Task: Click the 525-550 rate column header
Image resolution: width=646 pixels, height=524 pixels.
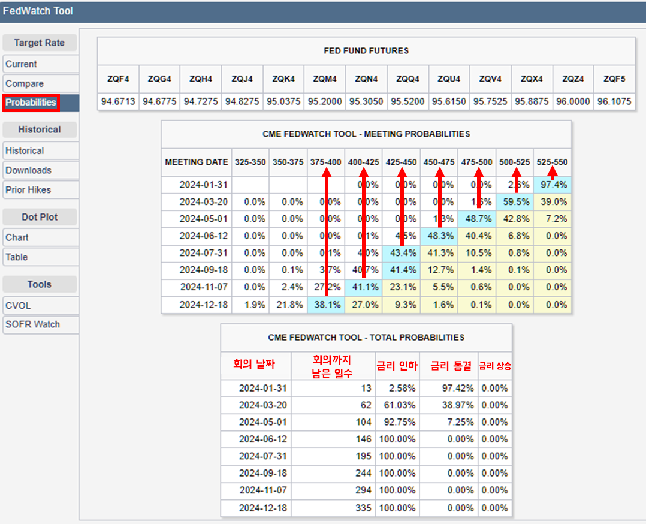Action: click(552, 162)
